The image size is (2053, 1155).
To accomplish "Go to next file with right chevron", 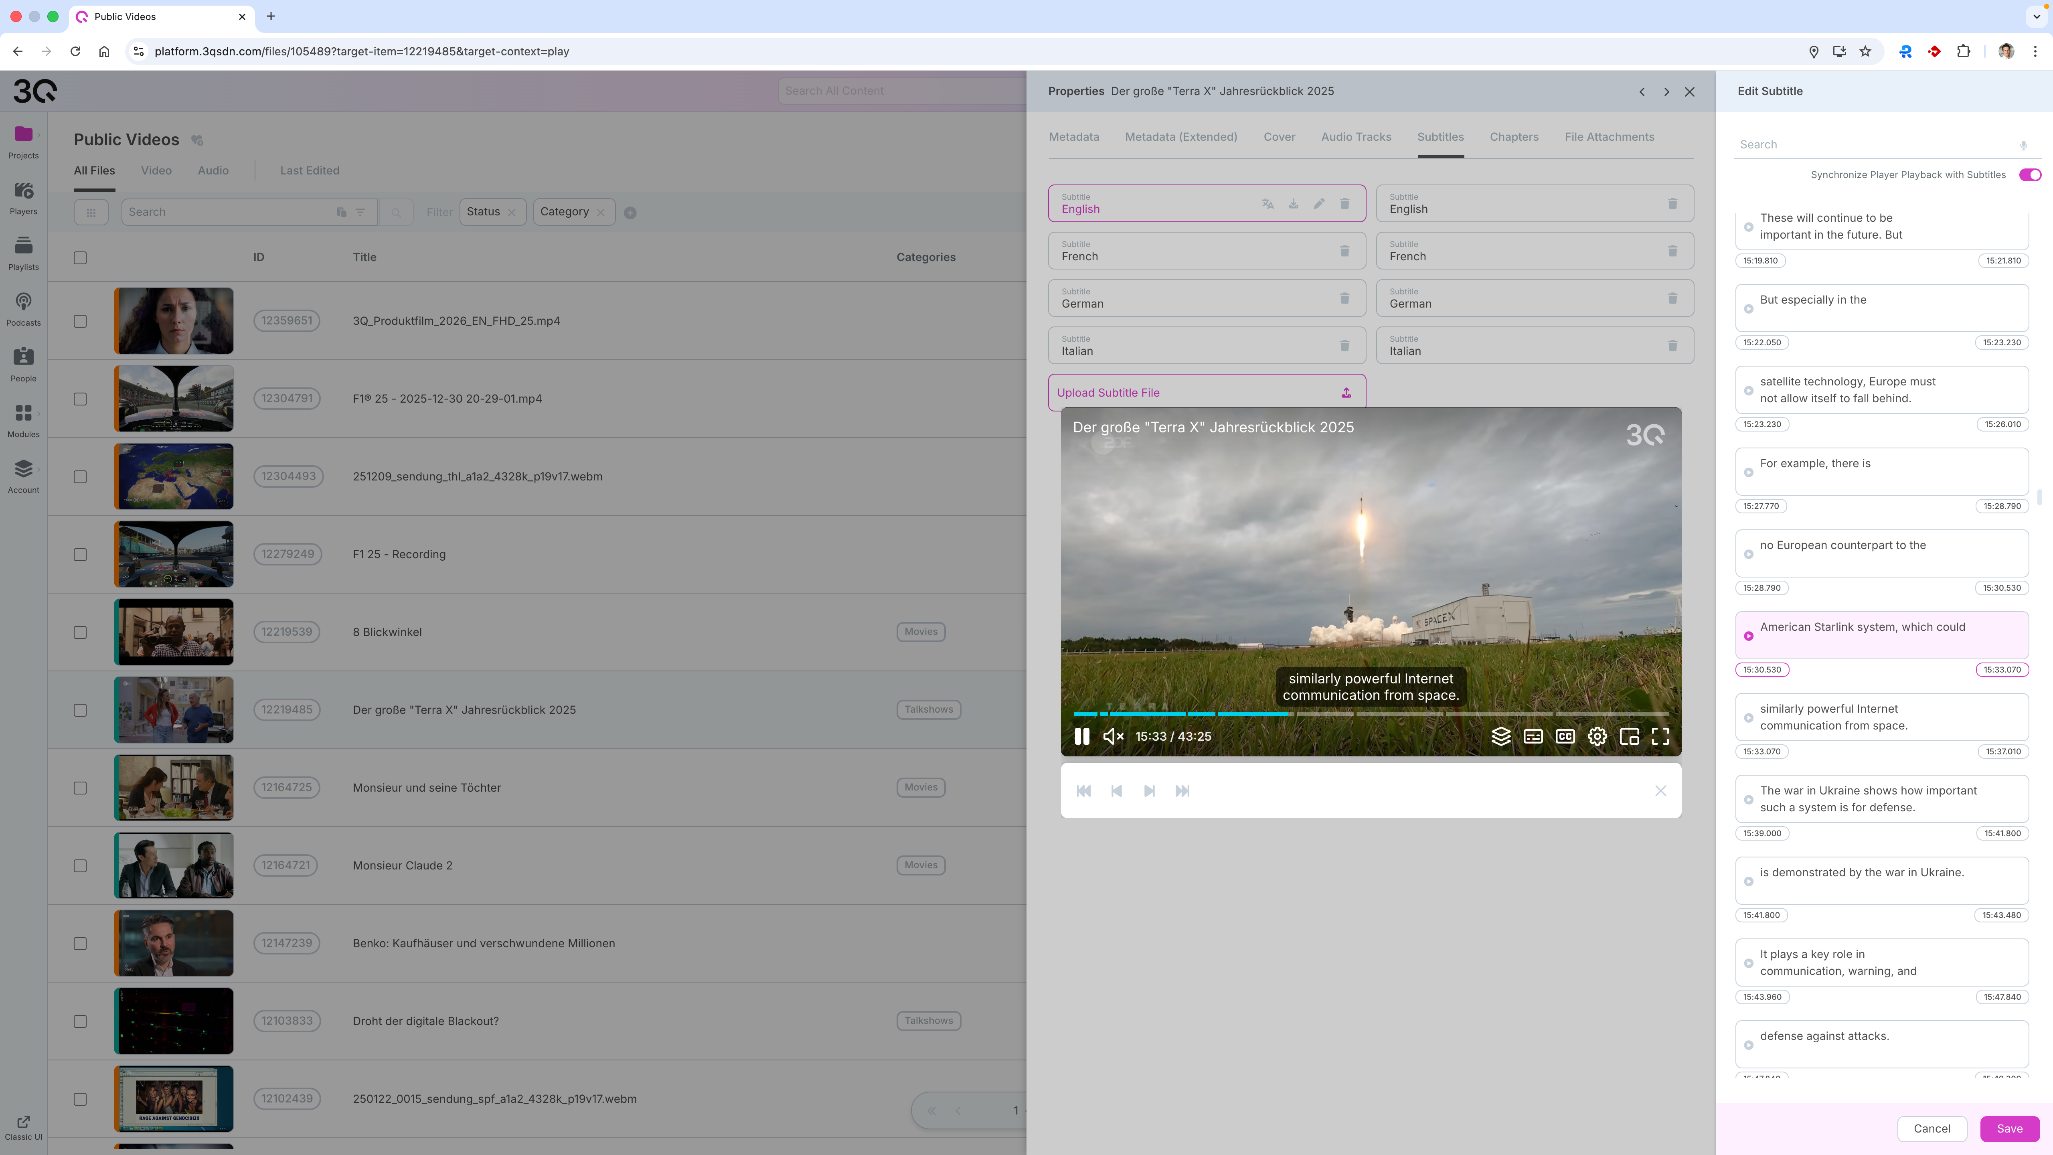I will pyautogui.click(x=1666, y=92).
